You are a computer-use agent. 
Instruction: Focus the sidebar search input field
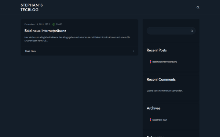point(168,31)
